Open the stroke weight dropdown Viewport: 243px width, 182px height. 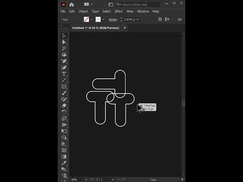138,19
